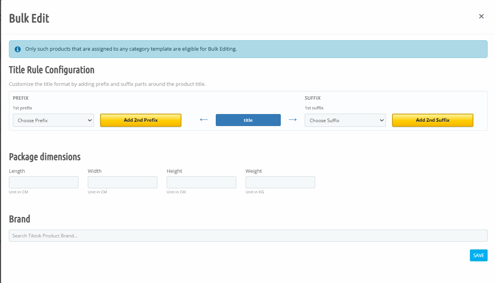Click the 1st suffix label
The height and width of the screenshot is (283, 495).
pyautogui.click(x=314, y=108)
